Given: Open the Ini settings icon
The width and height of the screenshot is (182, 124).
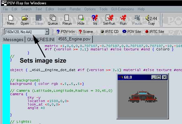Looking at the screenshot, I should point(95,20).
